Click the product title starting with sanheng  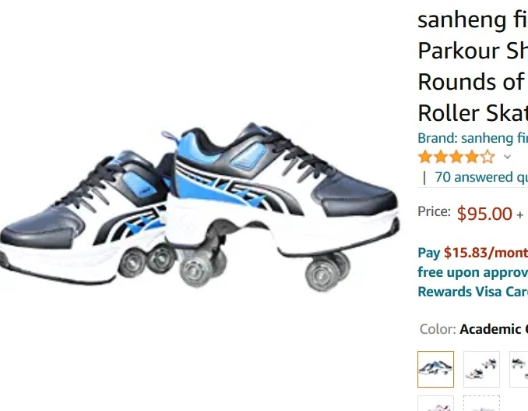[473, 66]
